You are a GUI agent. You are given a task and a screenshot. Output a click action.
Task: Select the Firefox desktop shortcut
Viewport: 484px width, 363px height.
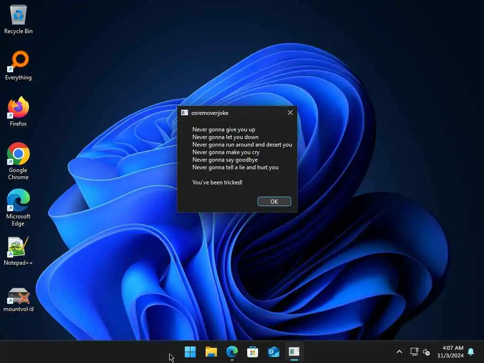(18, 112)
